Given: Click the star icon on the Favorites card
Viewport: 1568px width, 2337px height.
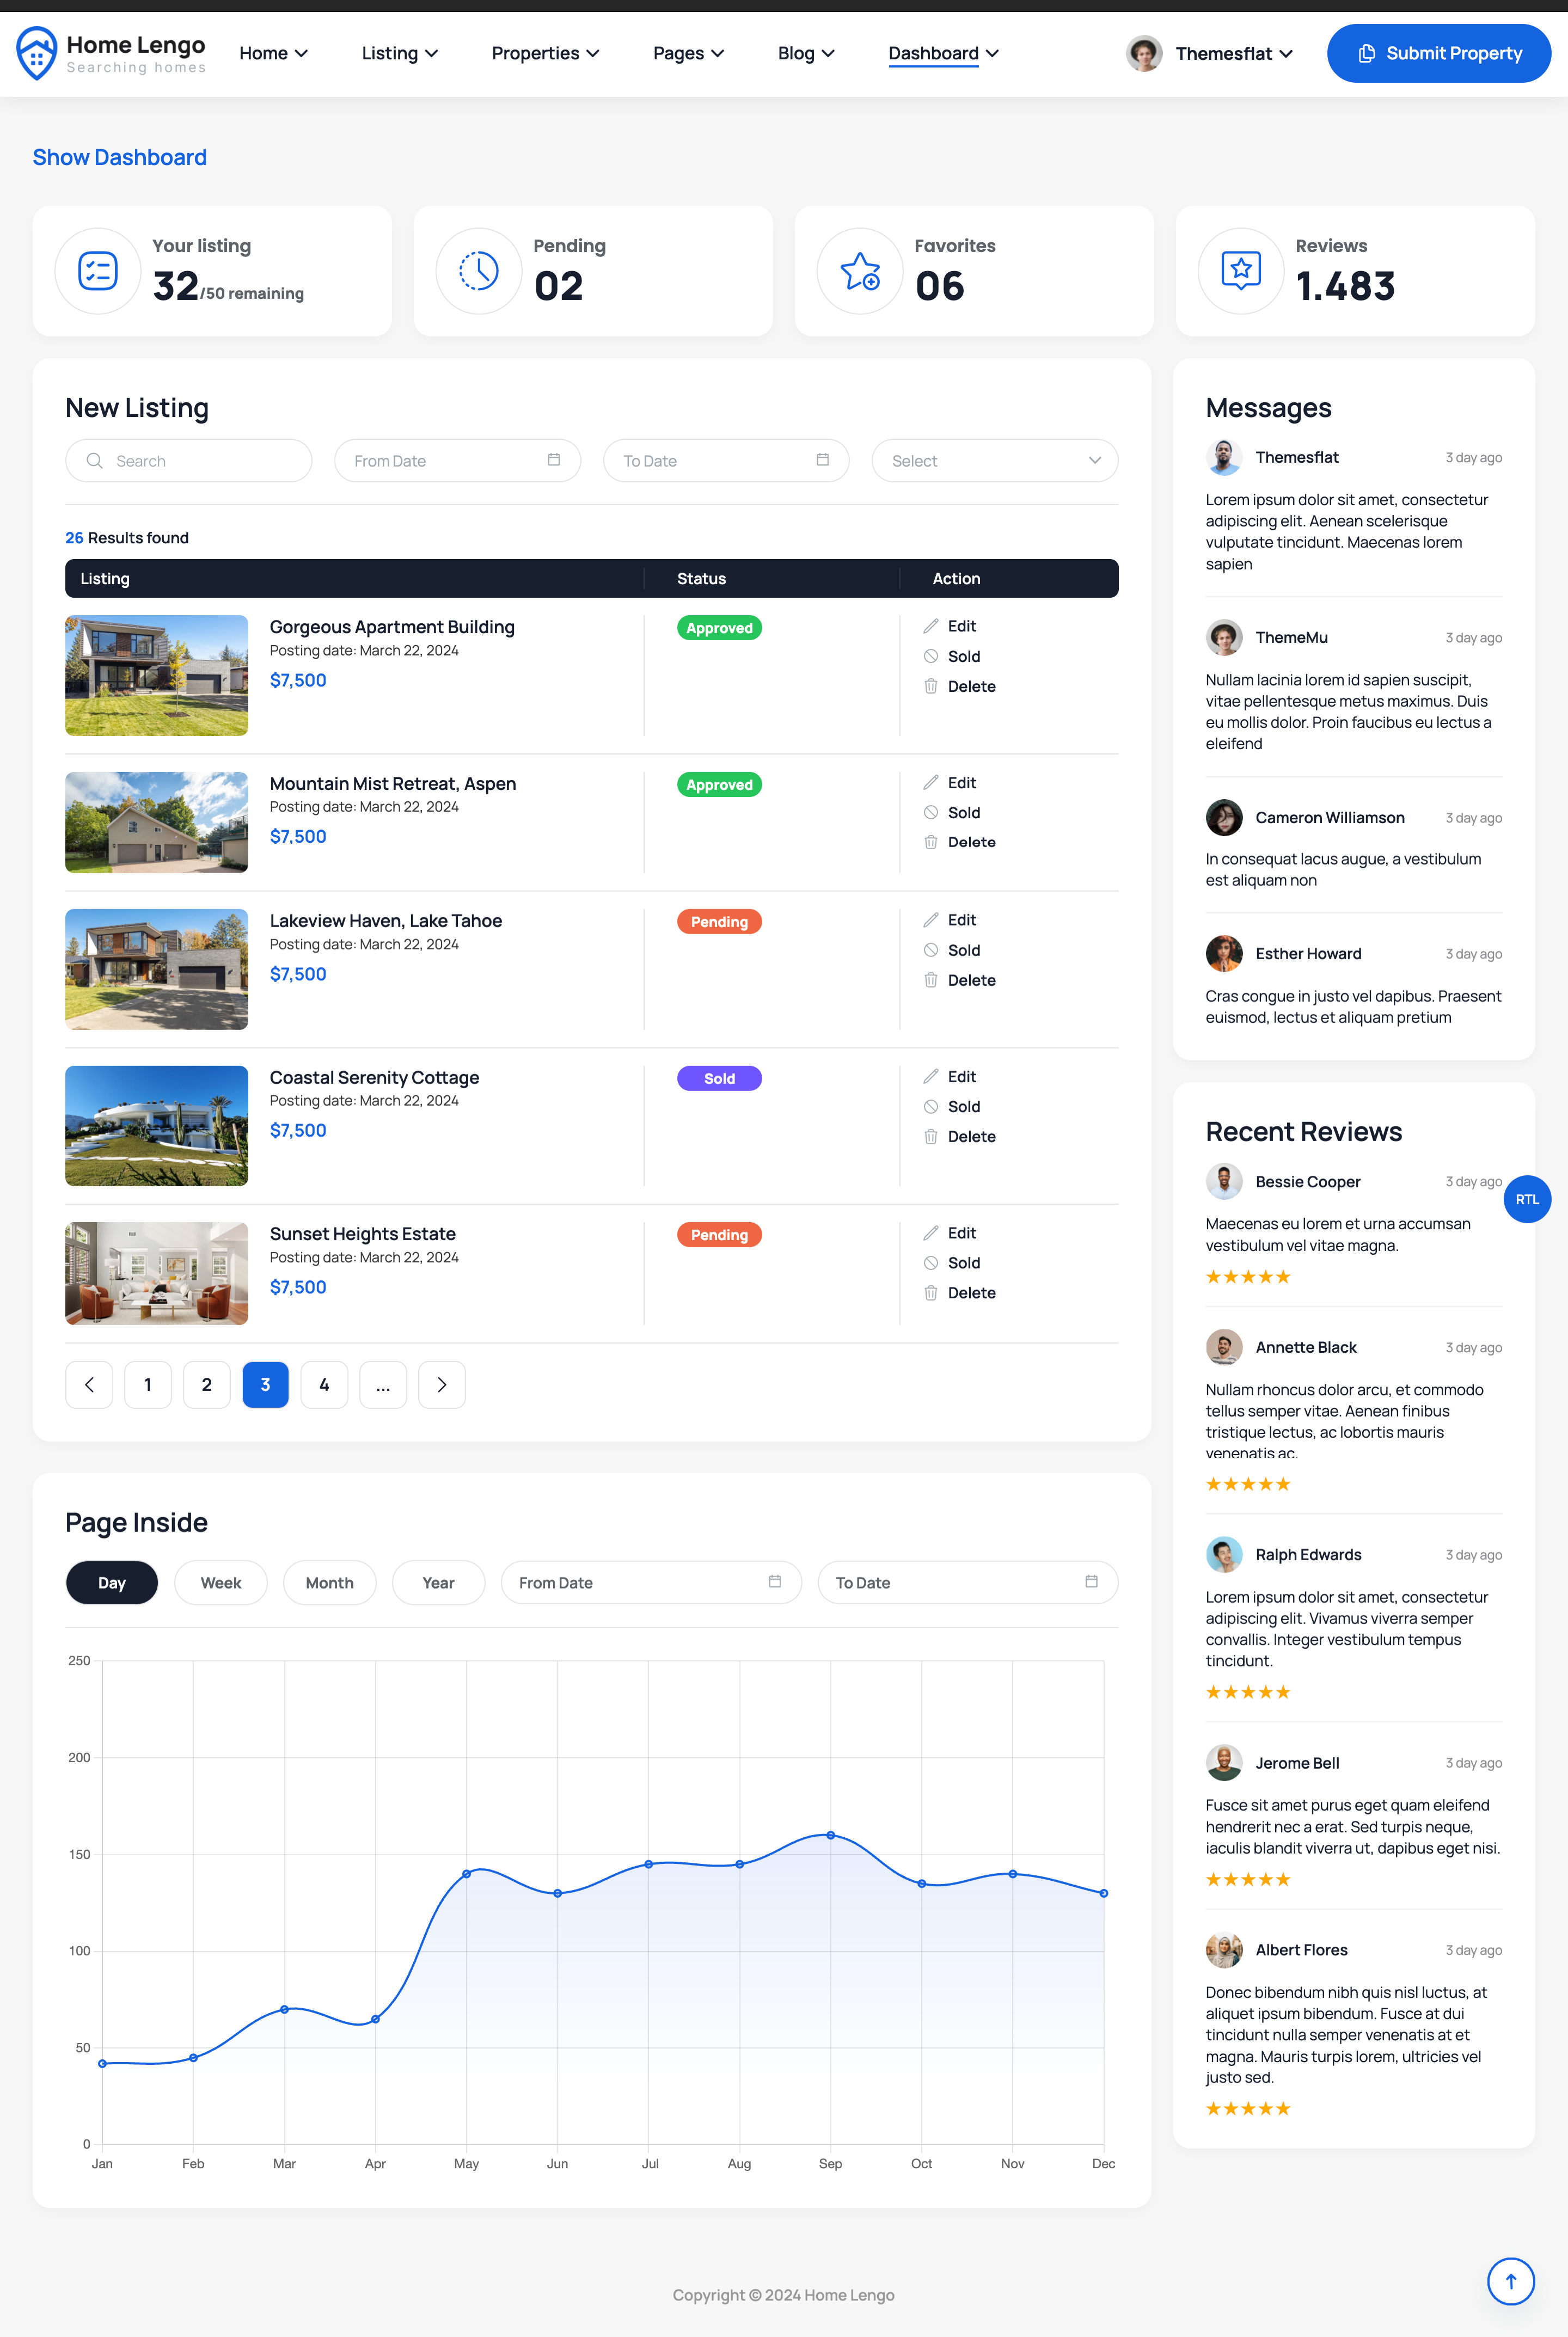Looking at the screenshot, I should (x=859, y=271).
